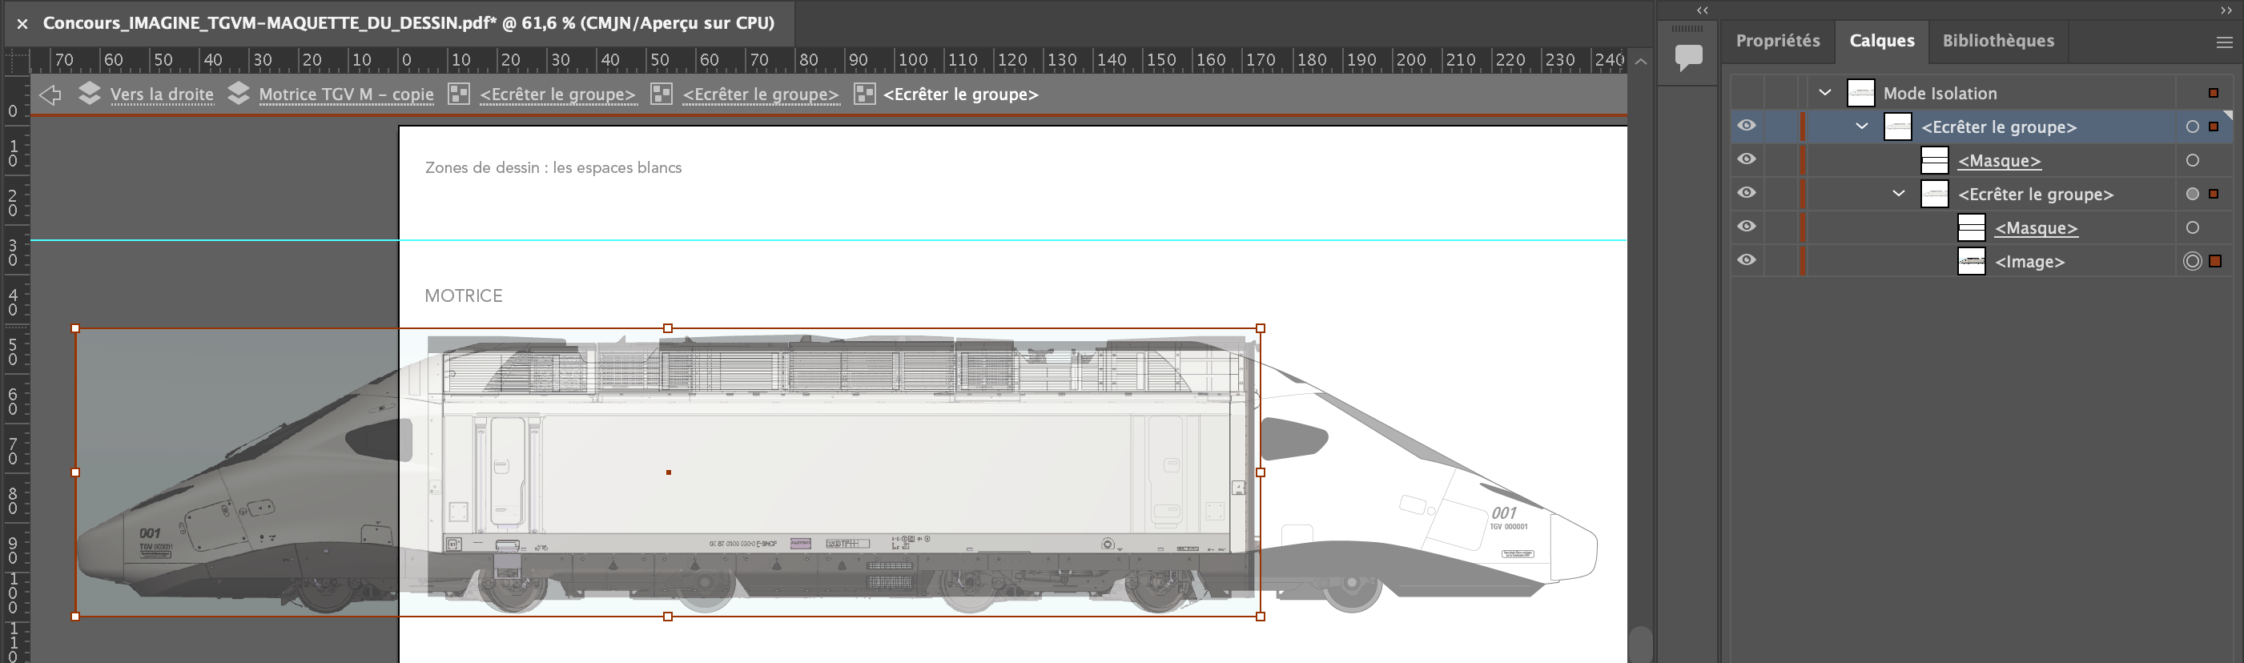Toggle visibility of the first <Masque> row
The height and width of the screenshot is (663, 2244).
[x=1747, y=159]
